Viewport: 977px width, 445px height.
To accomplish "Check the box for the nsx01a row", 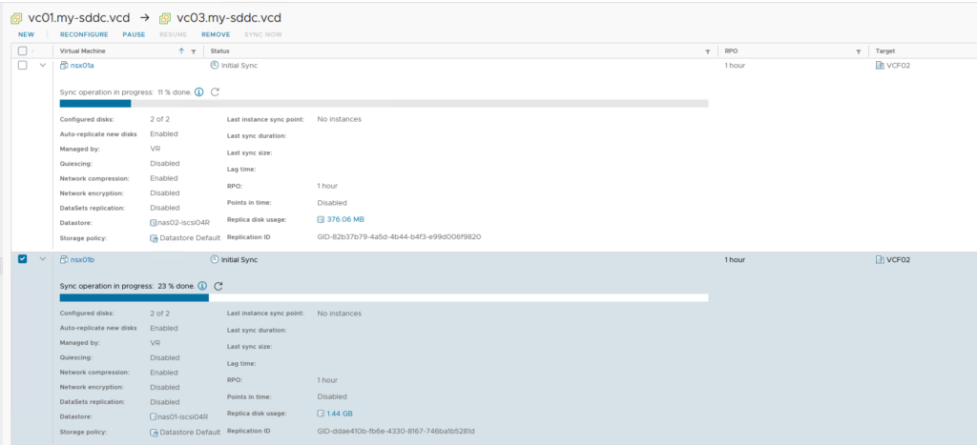I will pyautogui.click(x=23, y=65).
